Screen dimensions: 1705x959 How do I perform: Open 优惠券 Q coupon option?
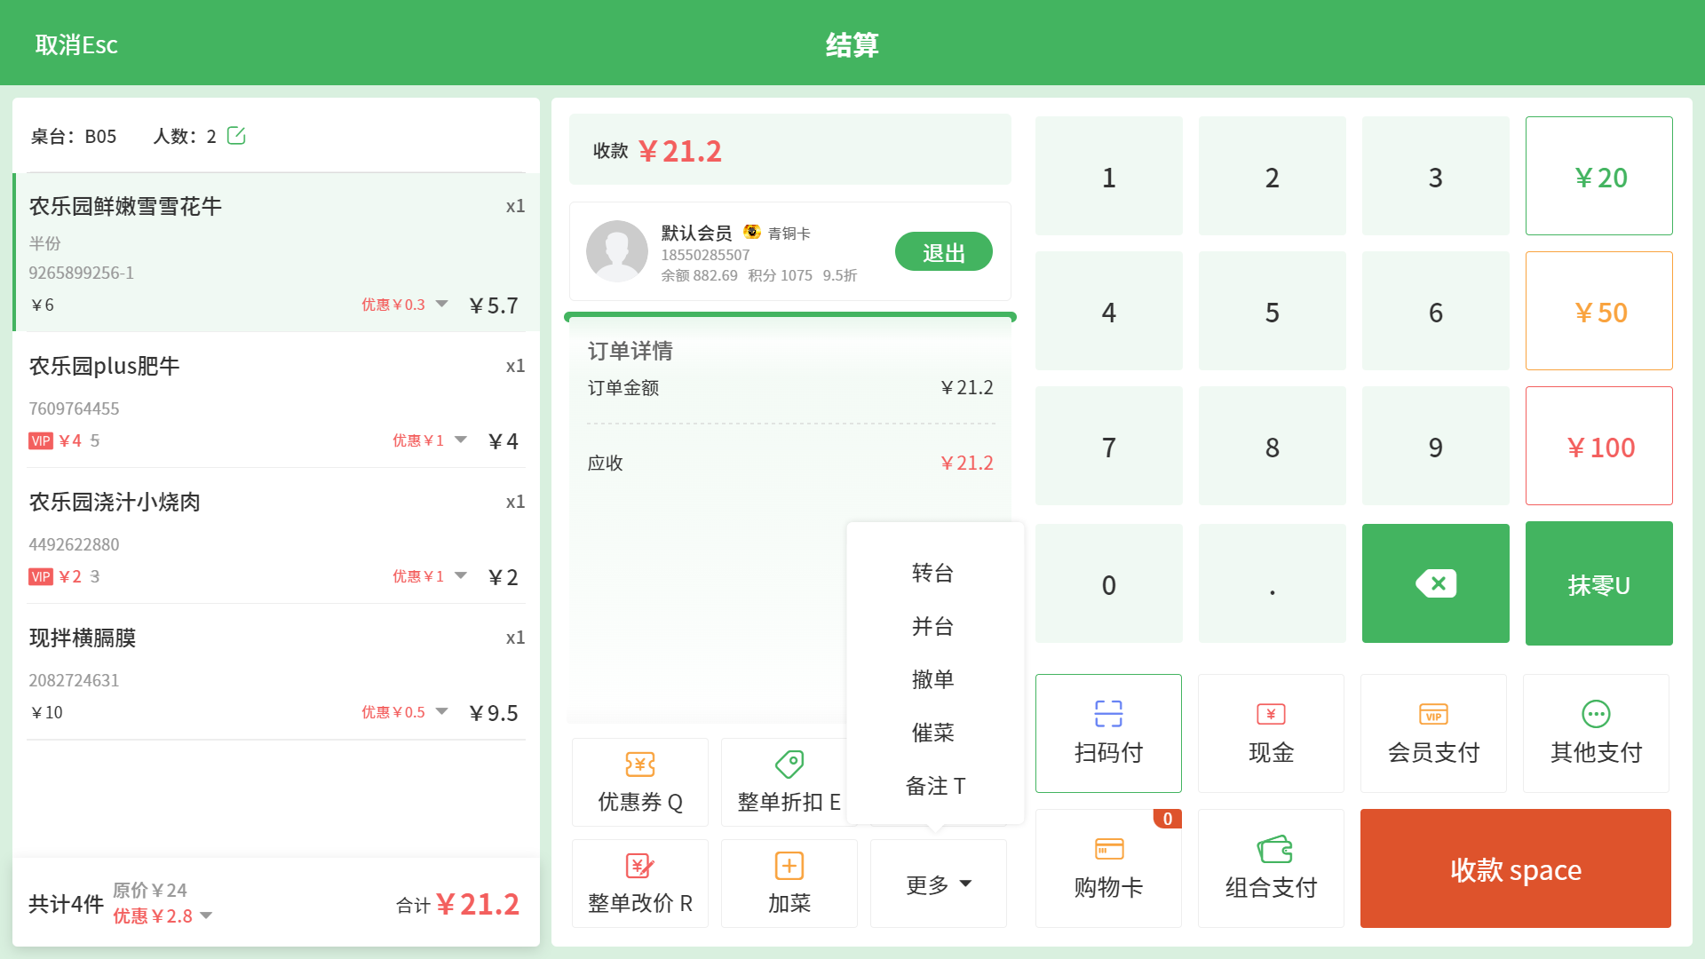point(640,782)
